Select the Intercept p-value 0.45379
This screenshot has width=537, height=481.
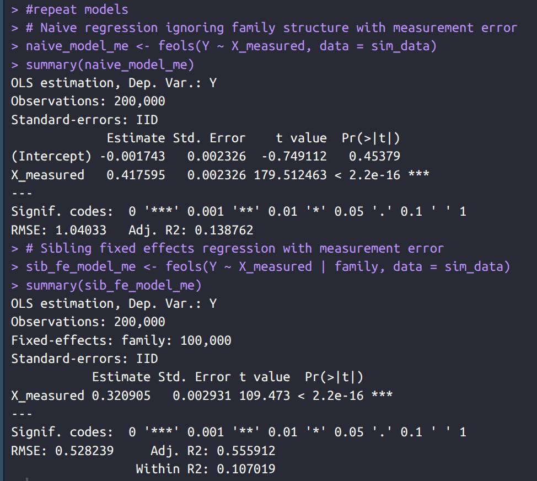(x=374, y=156)
